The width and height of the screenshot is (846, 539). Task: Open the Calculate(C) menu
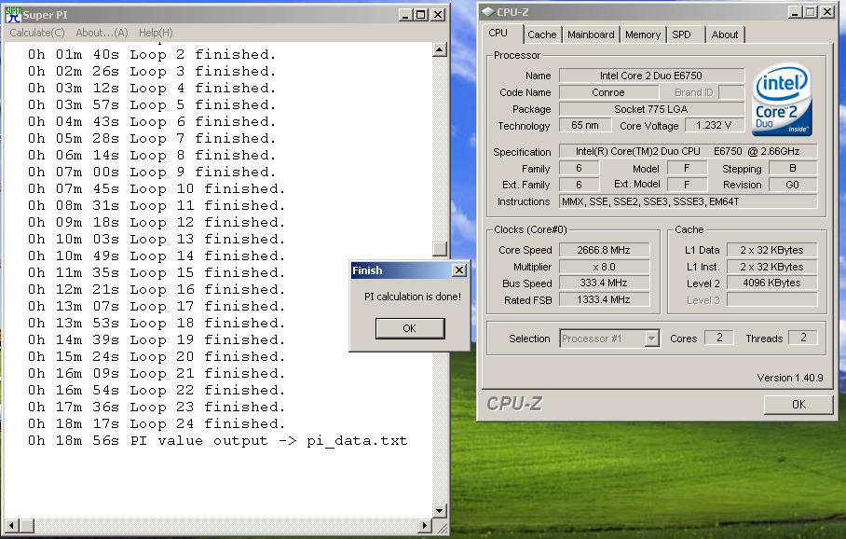click(37, 33)
